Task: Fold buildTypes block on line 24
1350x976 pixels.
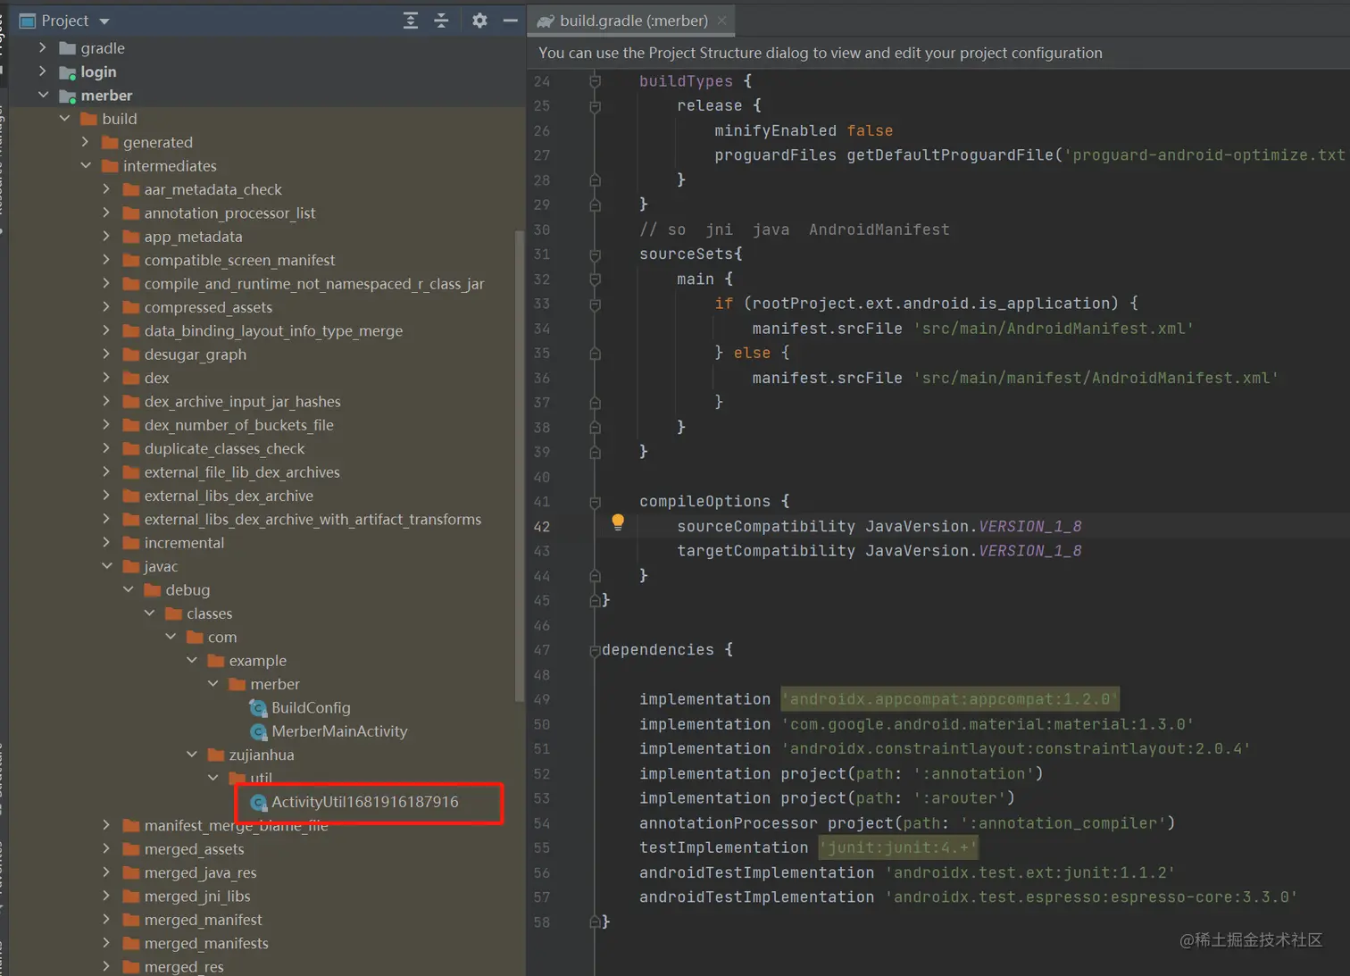Action: (x=595, y=81)
